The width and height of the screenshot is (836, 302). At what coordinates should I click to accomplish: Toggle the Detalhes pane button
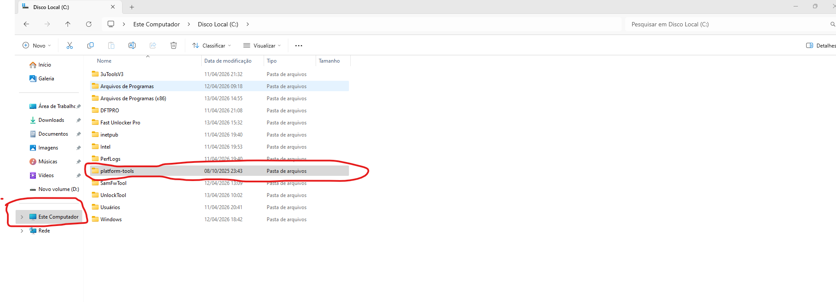(820, 45)
